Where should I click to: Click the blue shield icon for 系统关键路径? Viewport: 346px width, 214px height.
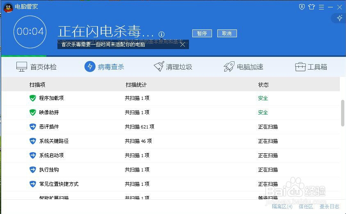pyautogui.click(x=33, y=141)
